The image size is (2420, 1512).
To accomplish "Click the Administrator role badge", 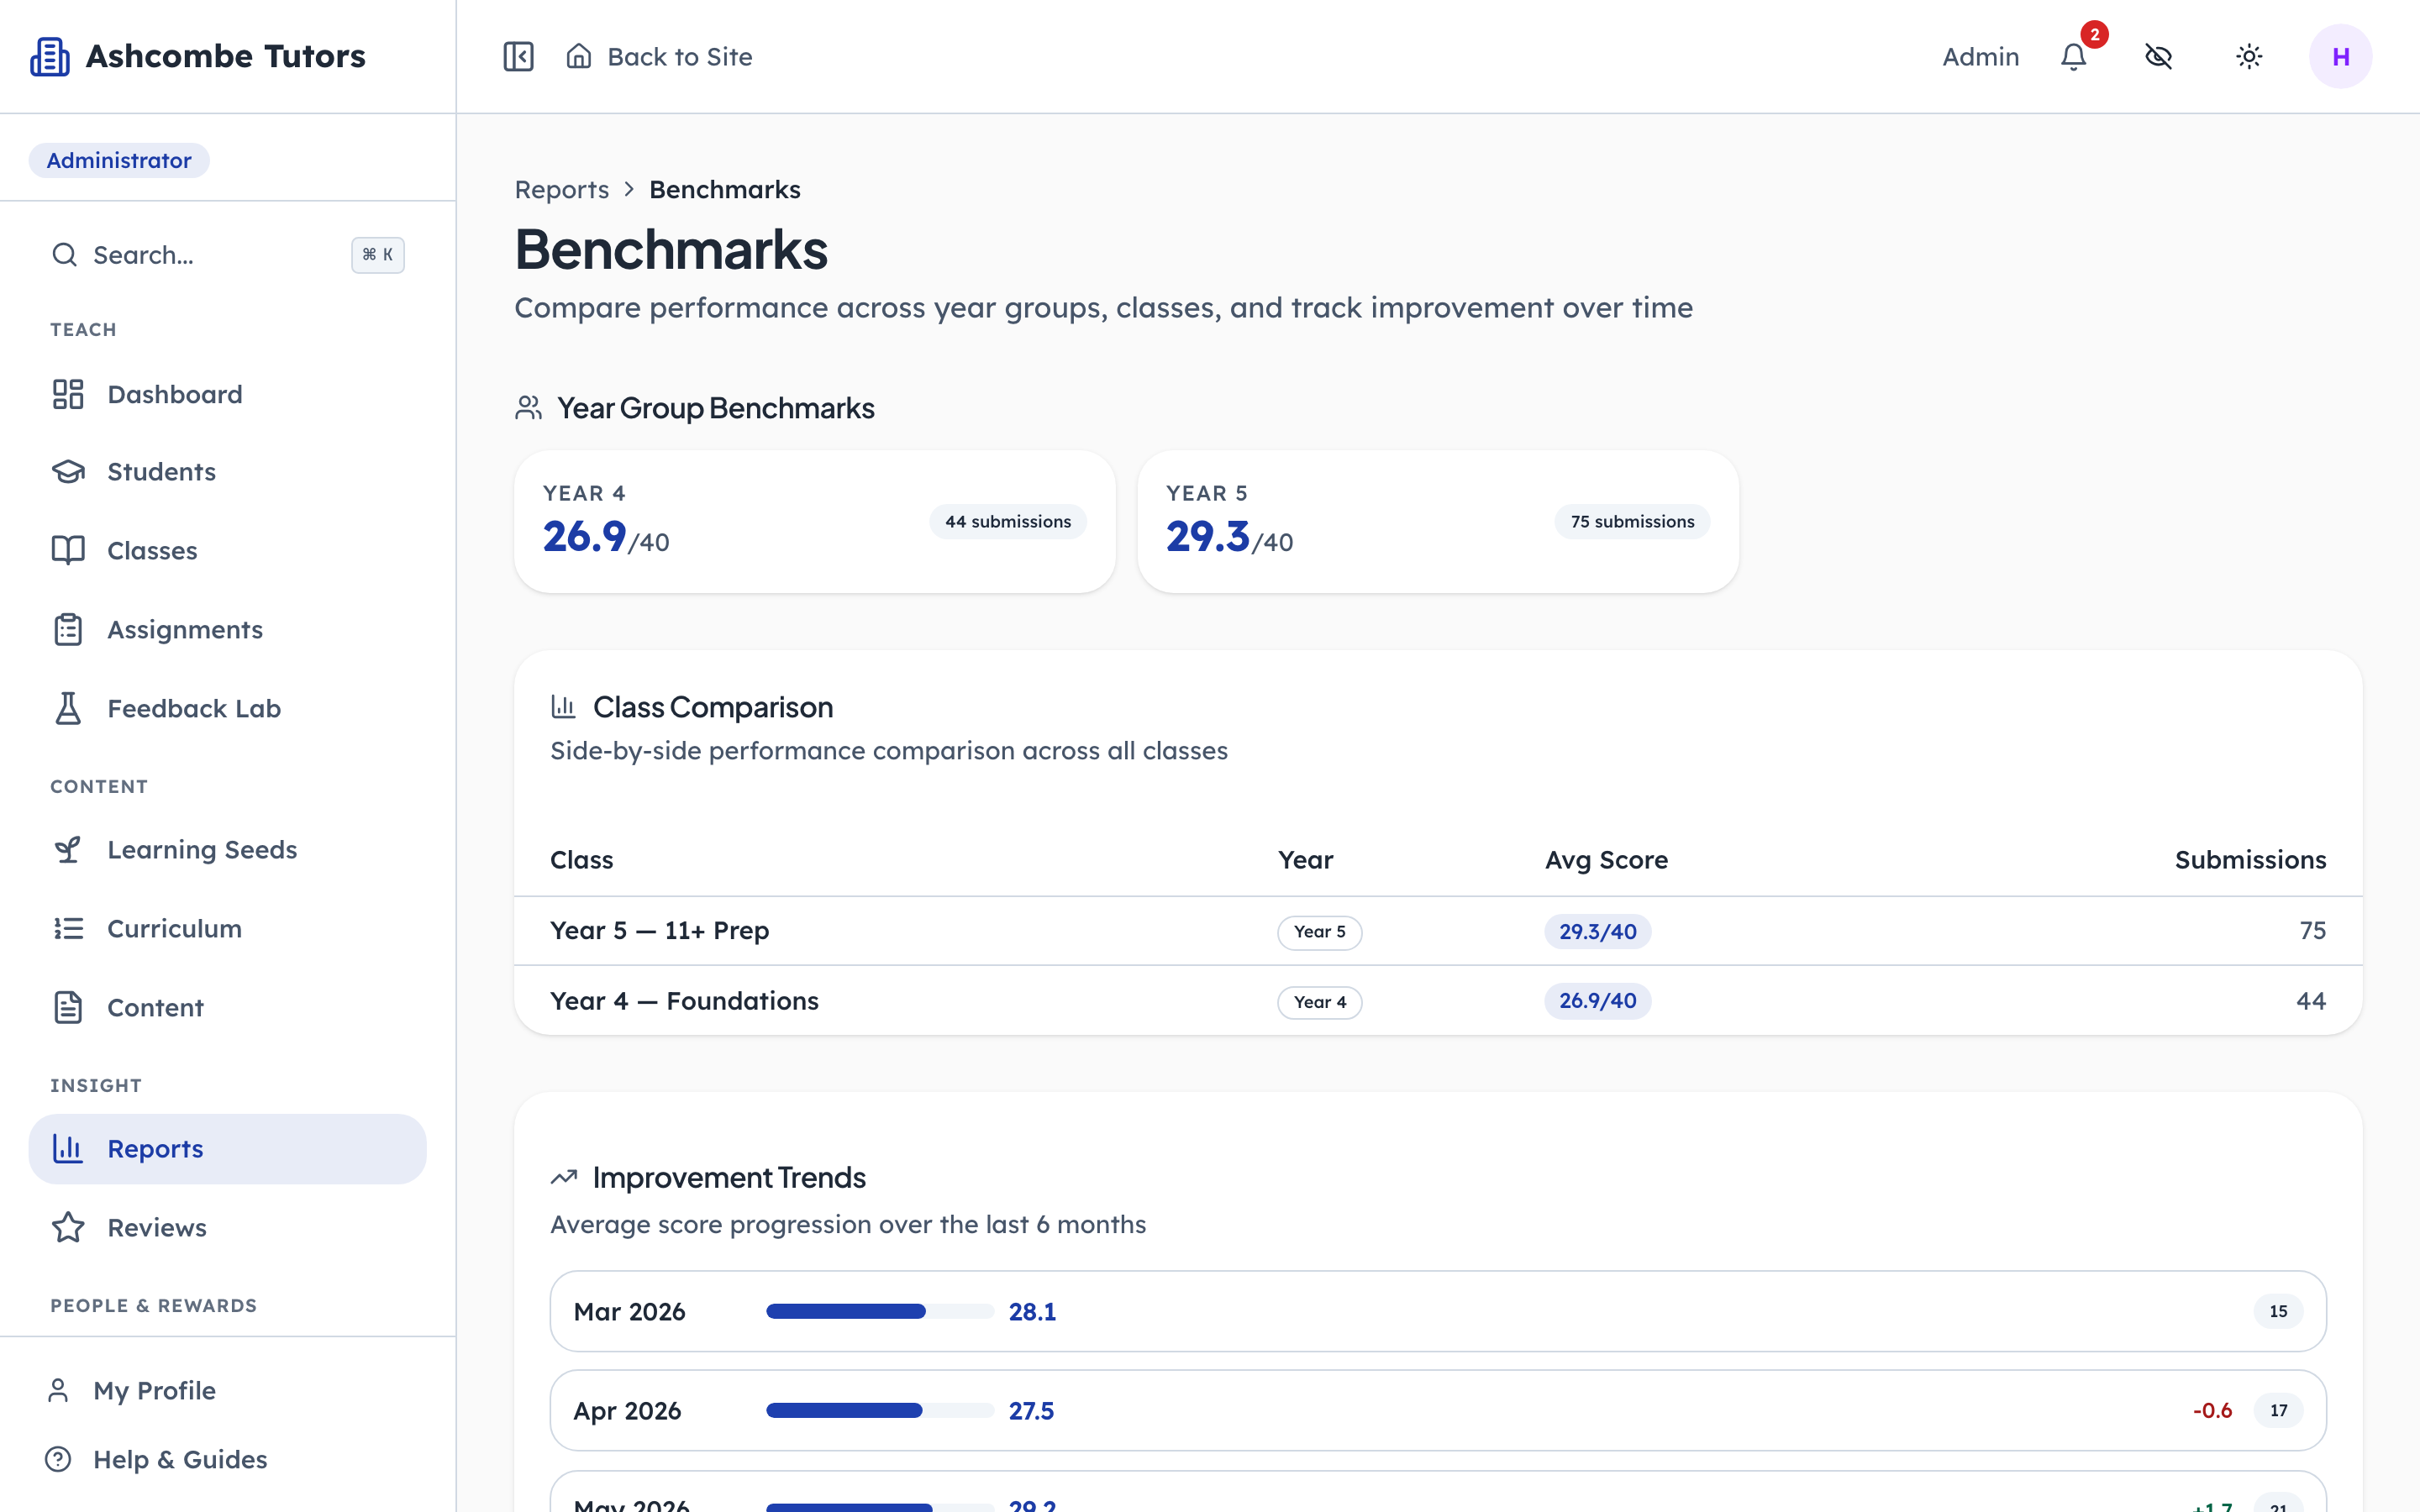I will click(119, 160).
